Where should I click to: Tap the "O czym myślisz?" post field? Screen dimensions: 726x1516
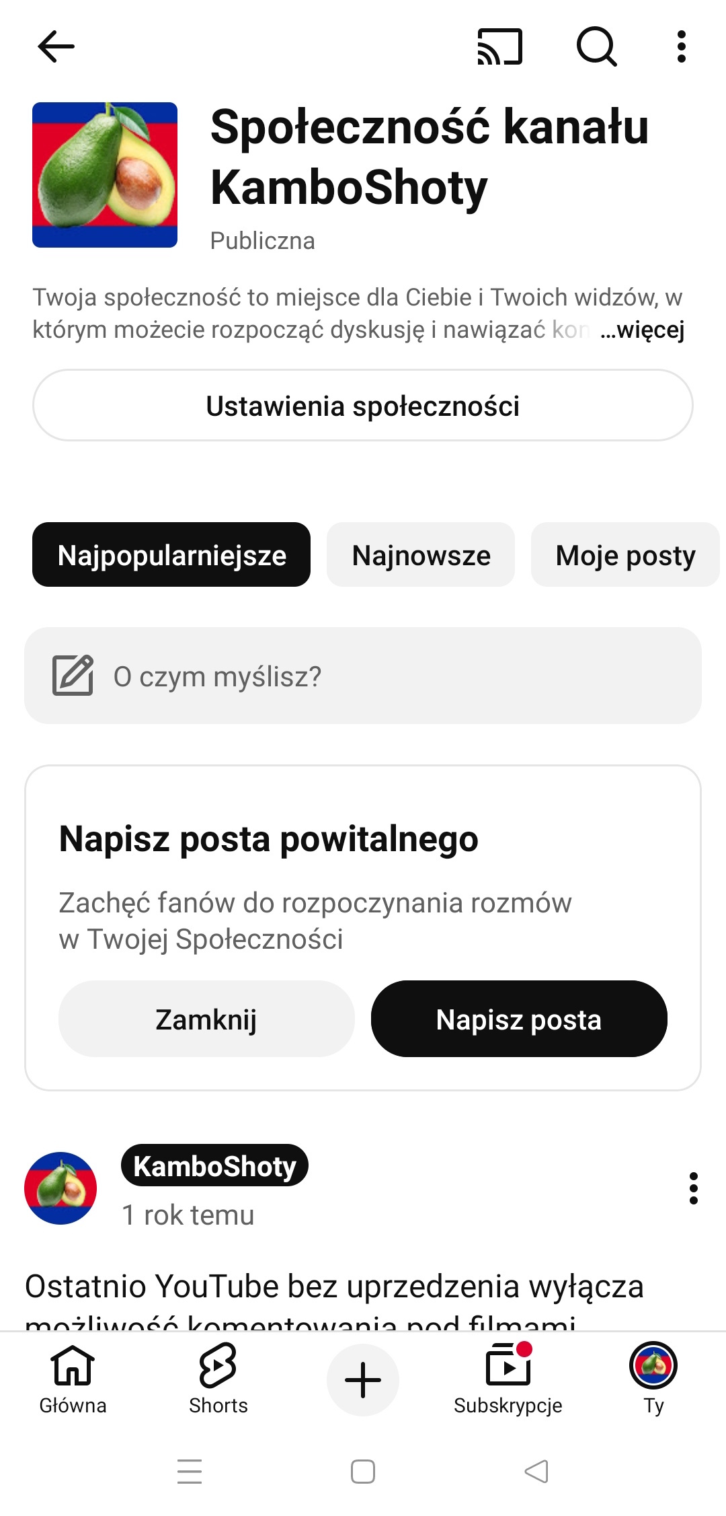tap(363, 676)
